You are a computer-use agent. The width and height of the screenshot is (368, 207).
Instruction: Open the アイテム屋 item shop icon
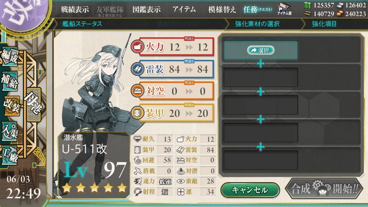[284, 9]
